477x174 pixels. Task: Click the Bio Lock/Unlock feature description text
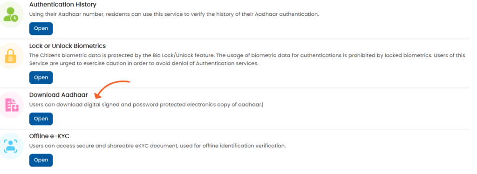click(x=247, y=60)
